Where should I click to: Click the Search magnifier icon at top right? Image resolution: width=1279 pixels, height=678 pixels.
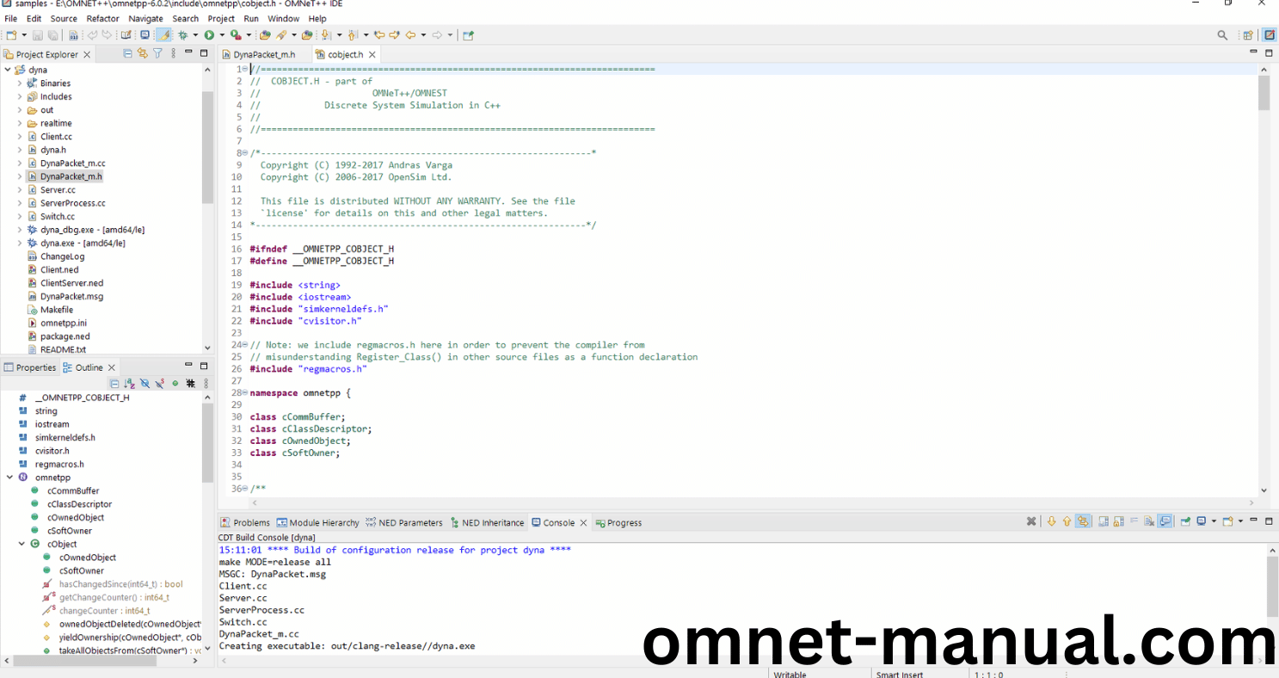tap(1222, 35)
